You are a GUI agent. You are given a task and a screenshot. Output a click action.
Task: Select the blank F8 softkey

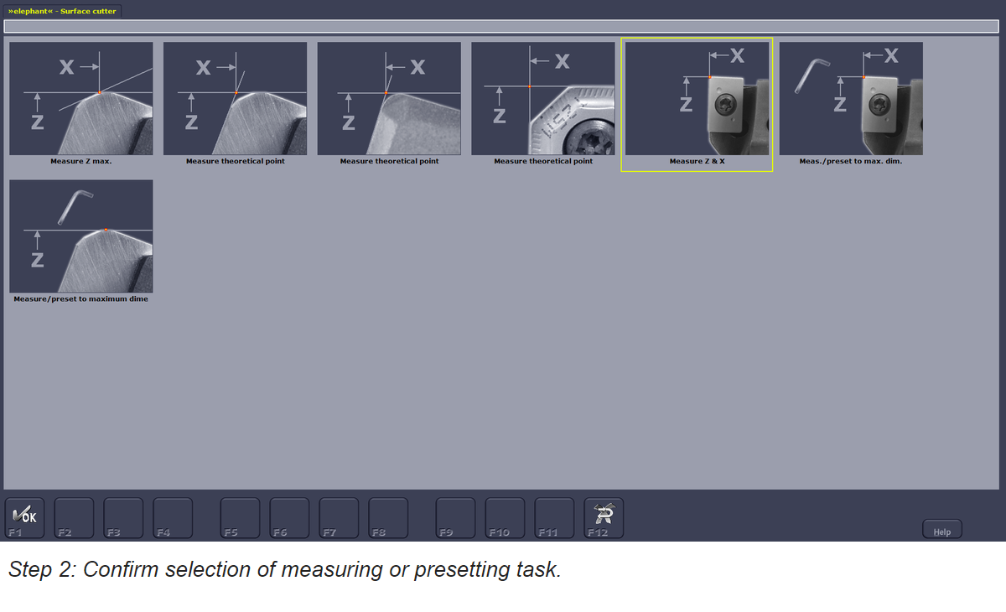pyautogui.click(x=389, y=516)
